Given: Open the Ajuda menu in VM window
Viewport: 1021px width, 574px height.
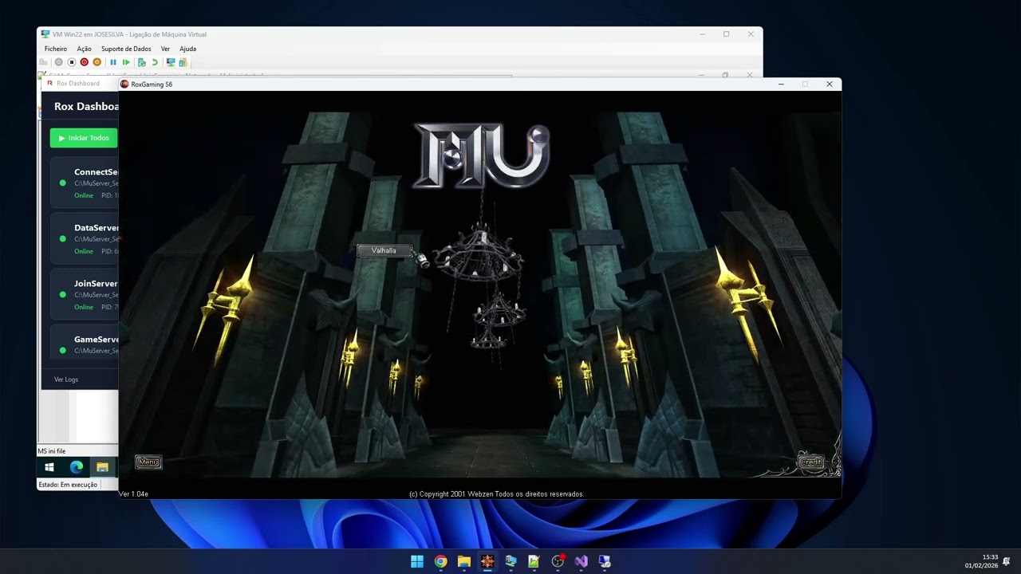Looking at the screenshot, I should [x=187, y=49].
